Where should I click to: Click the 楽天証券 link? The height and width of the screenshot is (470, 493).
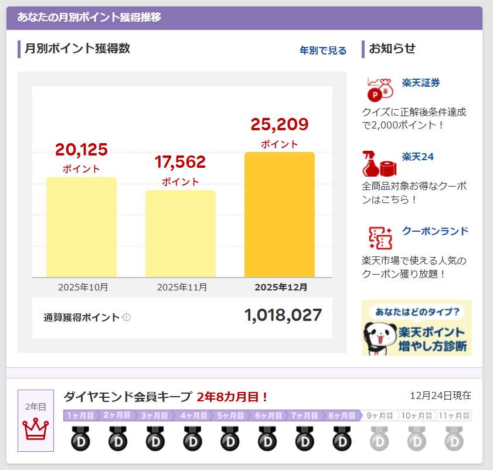pyautogui.click(x=421, y=83)
